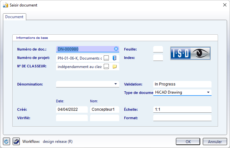The image size is (230, 148).
Task: Open browse button for N° DE CLASSEUR
Action: tap(106, 67)
